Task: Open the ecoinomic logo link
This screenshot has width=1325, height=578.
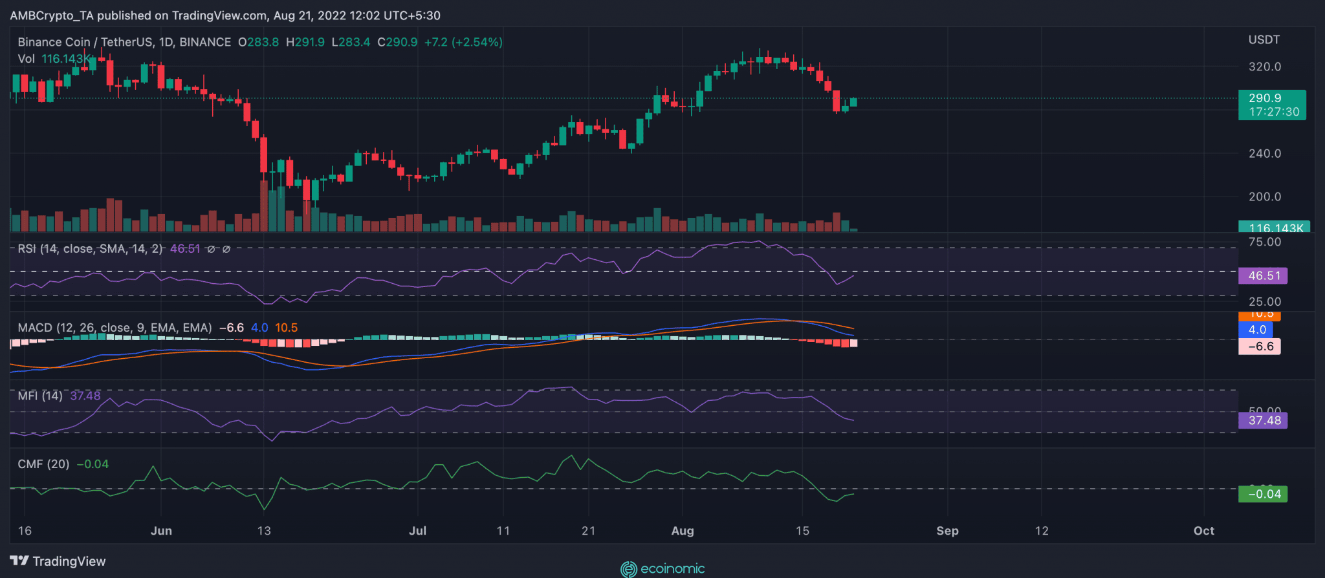Action: click(x=662, y=569)
